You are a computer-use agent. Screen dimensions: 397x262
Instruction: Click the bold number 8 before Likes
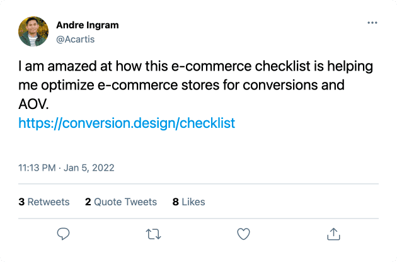click(176, 202)
